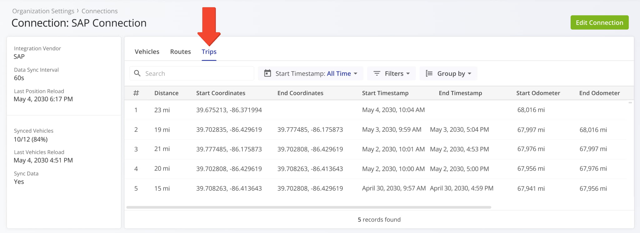640x233 pixels.
Task: Sort by the Distance column header
Action: 166,93
